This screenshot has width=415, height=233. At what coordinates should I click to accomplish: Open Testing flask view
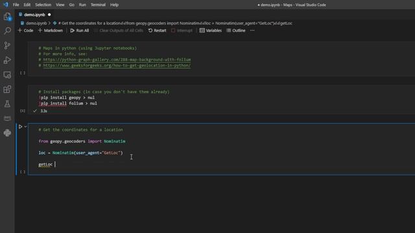coord(7,104)
